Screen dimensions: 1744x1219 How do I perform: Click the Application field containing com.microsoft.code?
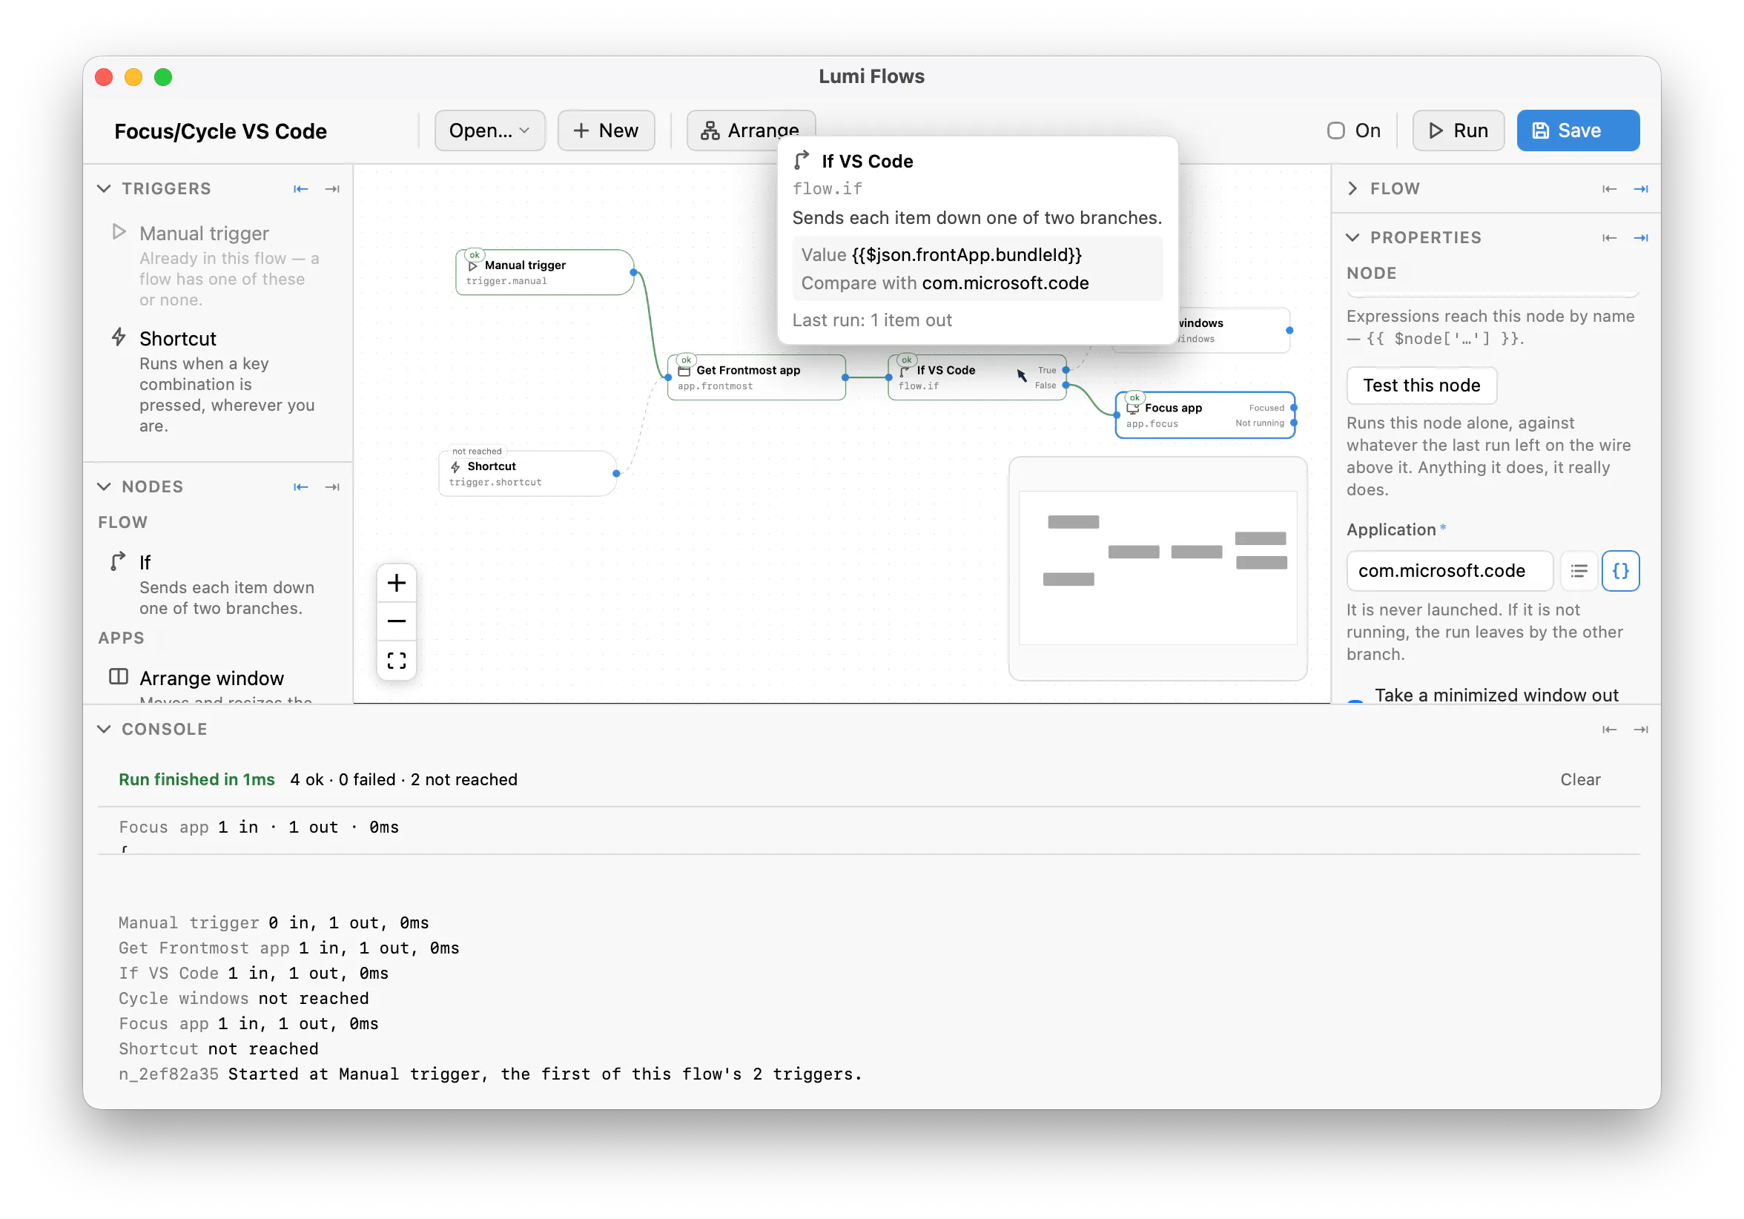point(1449,570)
